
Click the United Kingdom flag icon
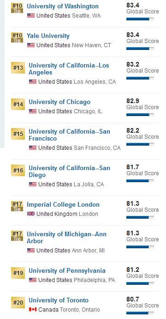click(x=31, y=214)
